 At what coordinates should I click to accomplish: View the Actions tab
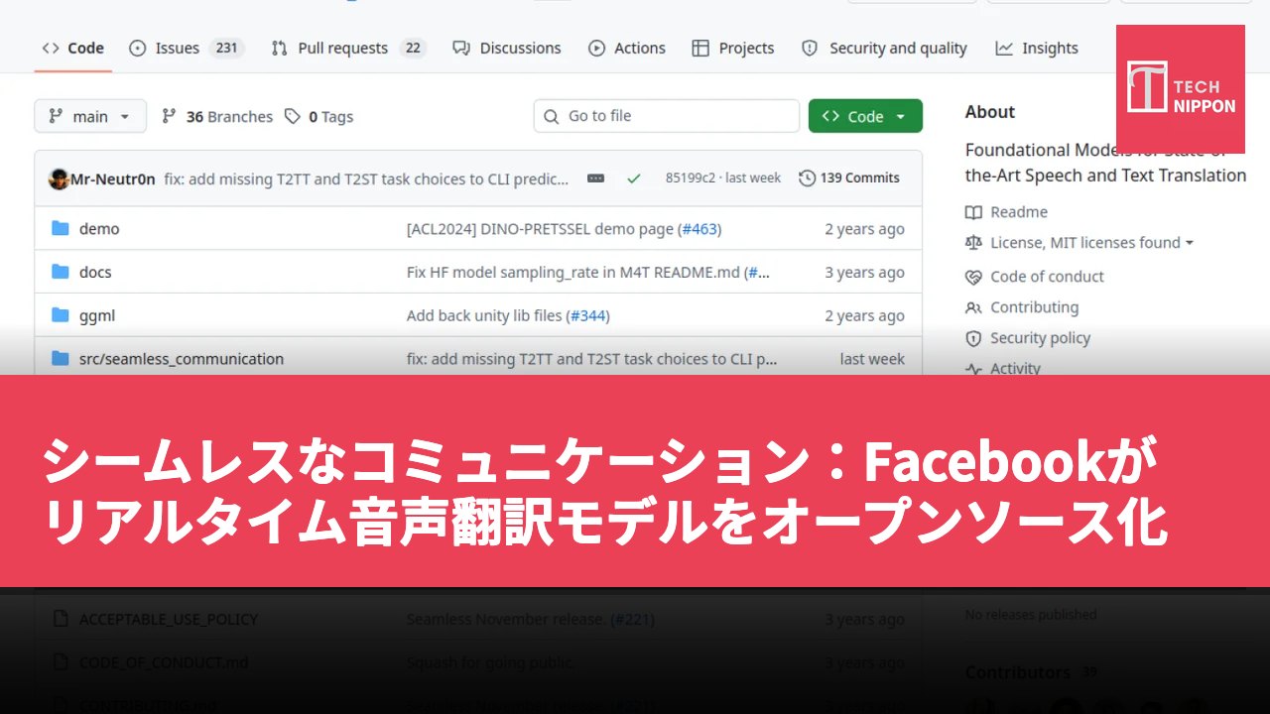pyautogui.click(x=627, y=48)
